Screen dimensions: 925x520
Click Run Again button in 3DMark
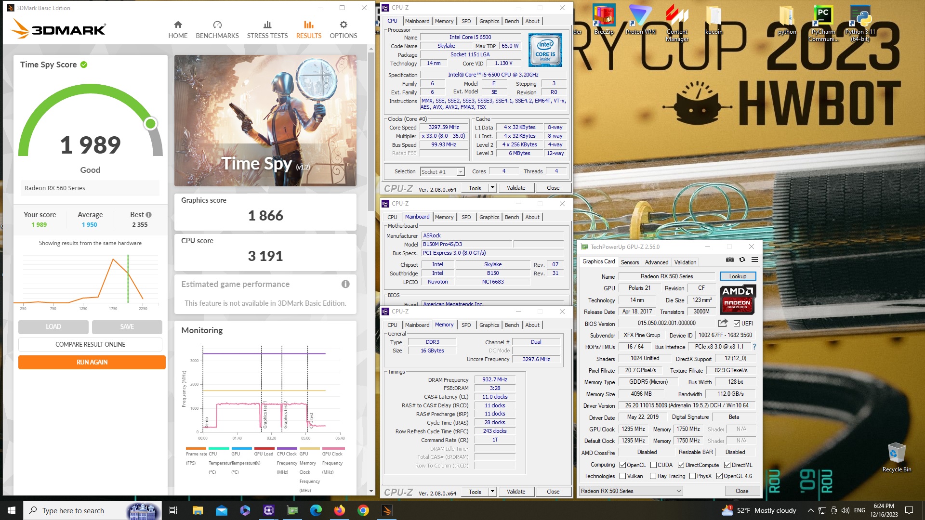[92, 362]
